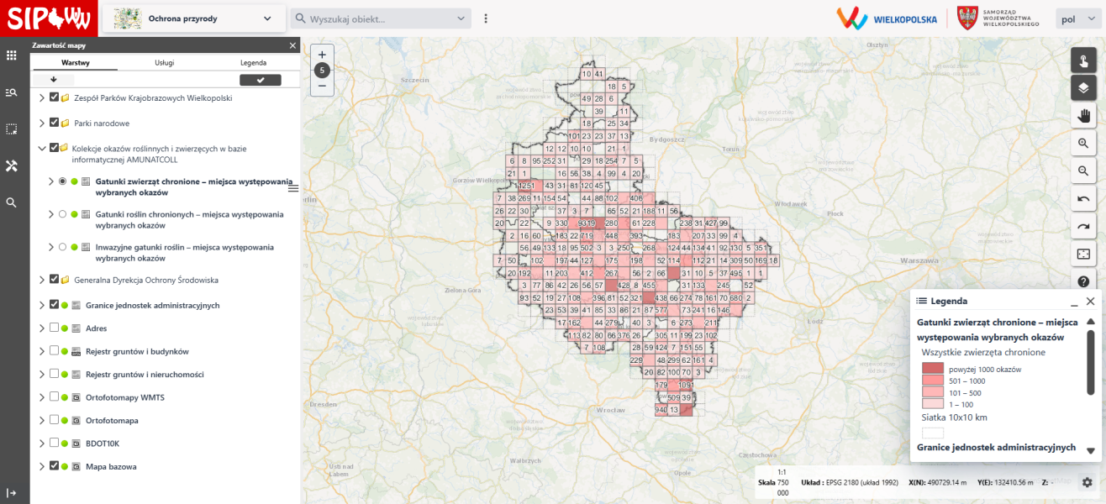Redo to next map view
Viewport: 1106px width, 504px height.
click(x=1083, y=227)
